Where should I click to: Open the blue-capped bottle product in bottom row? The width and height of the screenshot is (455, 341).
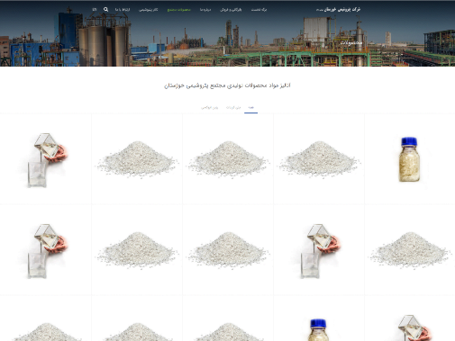(319, 319)
